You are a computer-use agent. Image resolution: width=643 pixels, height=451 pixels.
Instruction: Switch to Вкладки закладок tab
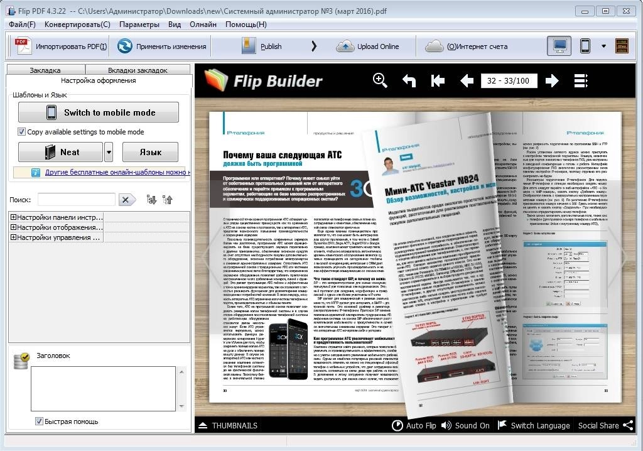coord(138,70)
